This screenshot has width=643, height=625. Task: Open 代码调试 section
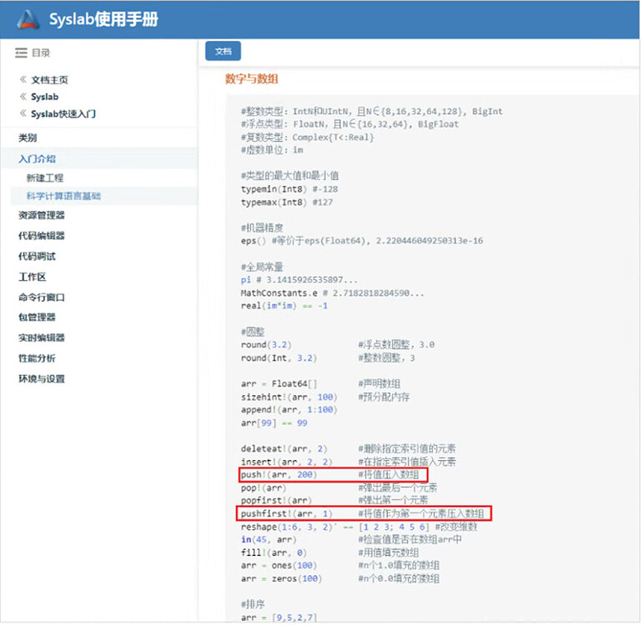coord(37,257)
